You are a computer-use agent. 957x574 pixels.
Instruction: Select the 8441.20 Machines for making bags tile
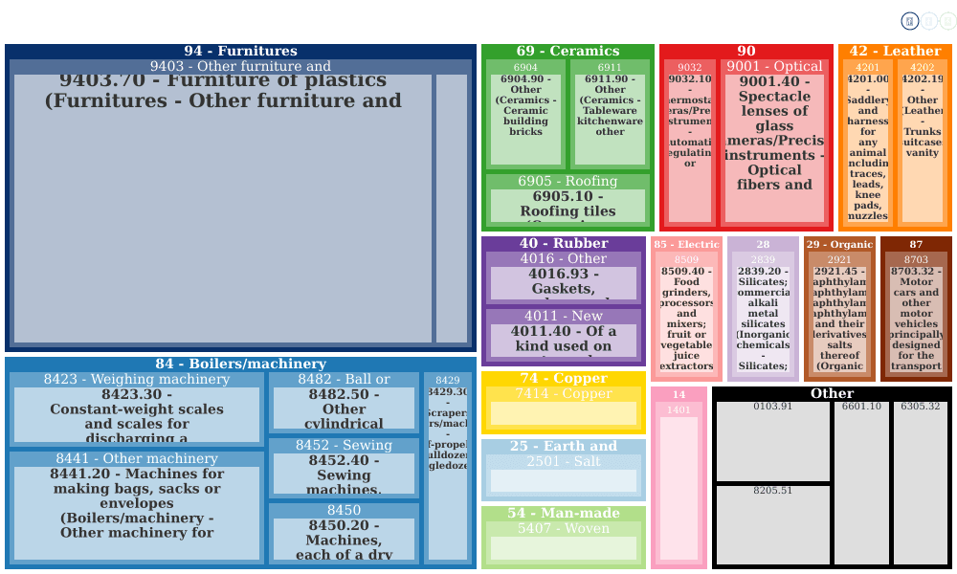coord(137,513)
